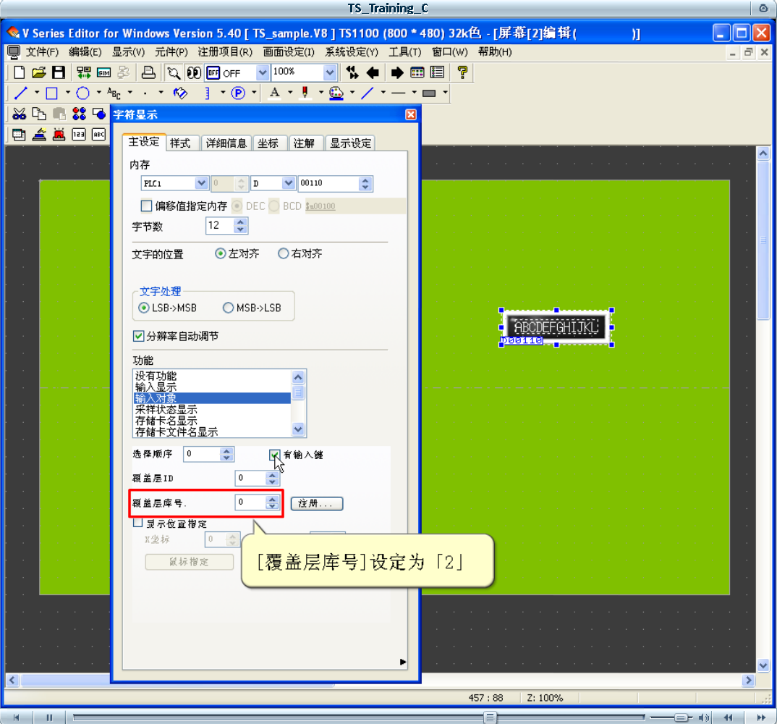This screenshot has height=724, width=777.
Task: Open file with the folder icon
Action: (x=39, y=72)
